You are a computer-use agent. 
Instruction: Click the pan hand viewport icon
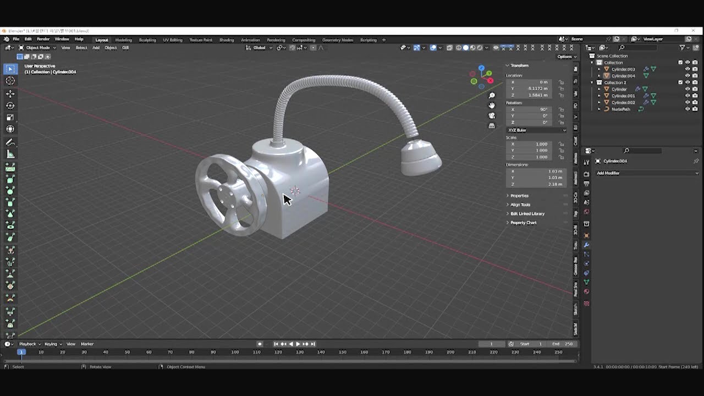(492, 106)
